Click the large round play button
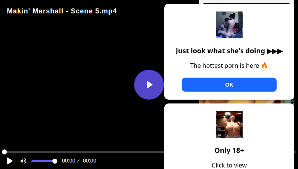This screenshot has width=298, height=169. 149,85
